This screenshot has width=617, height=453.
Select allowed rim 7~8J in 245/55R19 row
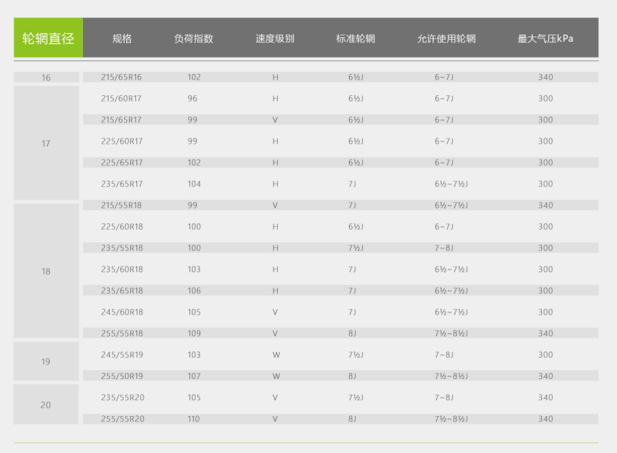pos(444,355)
